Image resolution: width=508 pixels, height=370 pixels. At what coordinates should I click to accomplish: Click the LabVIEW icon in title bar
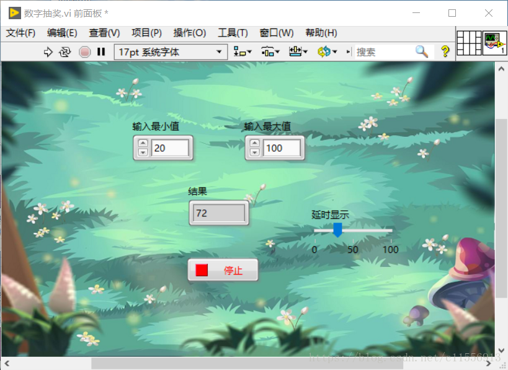click(x=14, y=13)
